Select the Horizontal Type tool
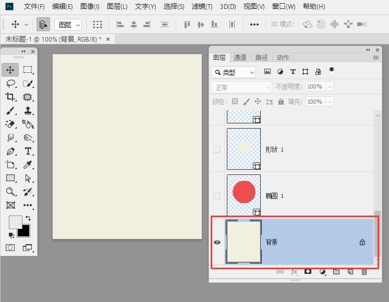 [x=28, y=151]
